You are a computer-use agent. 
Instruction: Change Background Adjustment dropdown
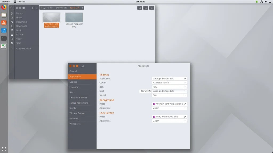click(x=170, y=108)
